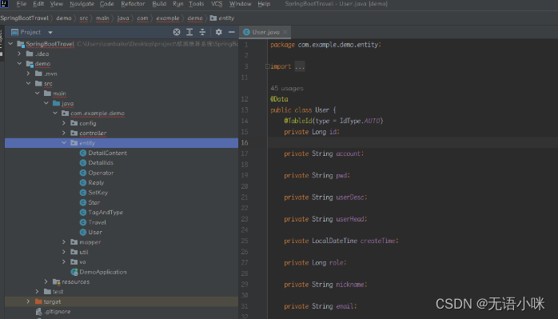Expand the mapper package folder

[64, 242]
